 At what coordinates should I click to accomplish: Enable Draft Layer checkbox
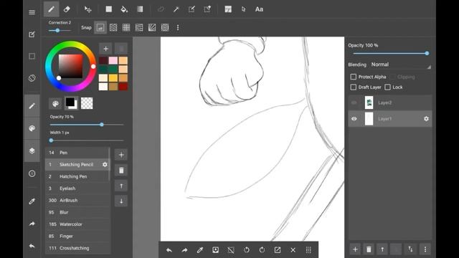click(x=354, y=87)
